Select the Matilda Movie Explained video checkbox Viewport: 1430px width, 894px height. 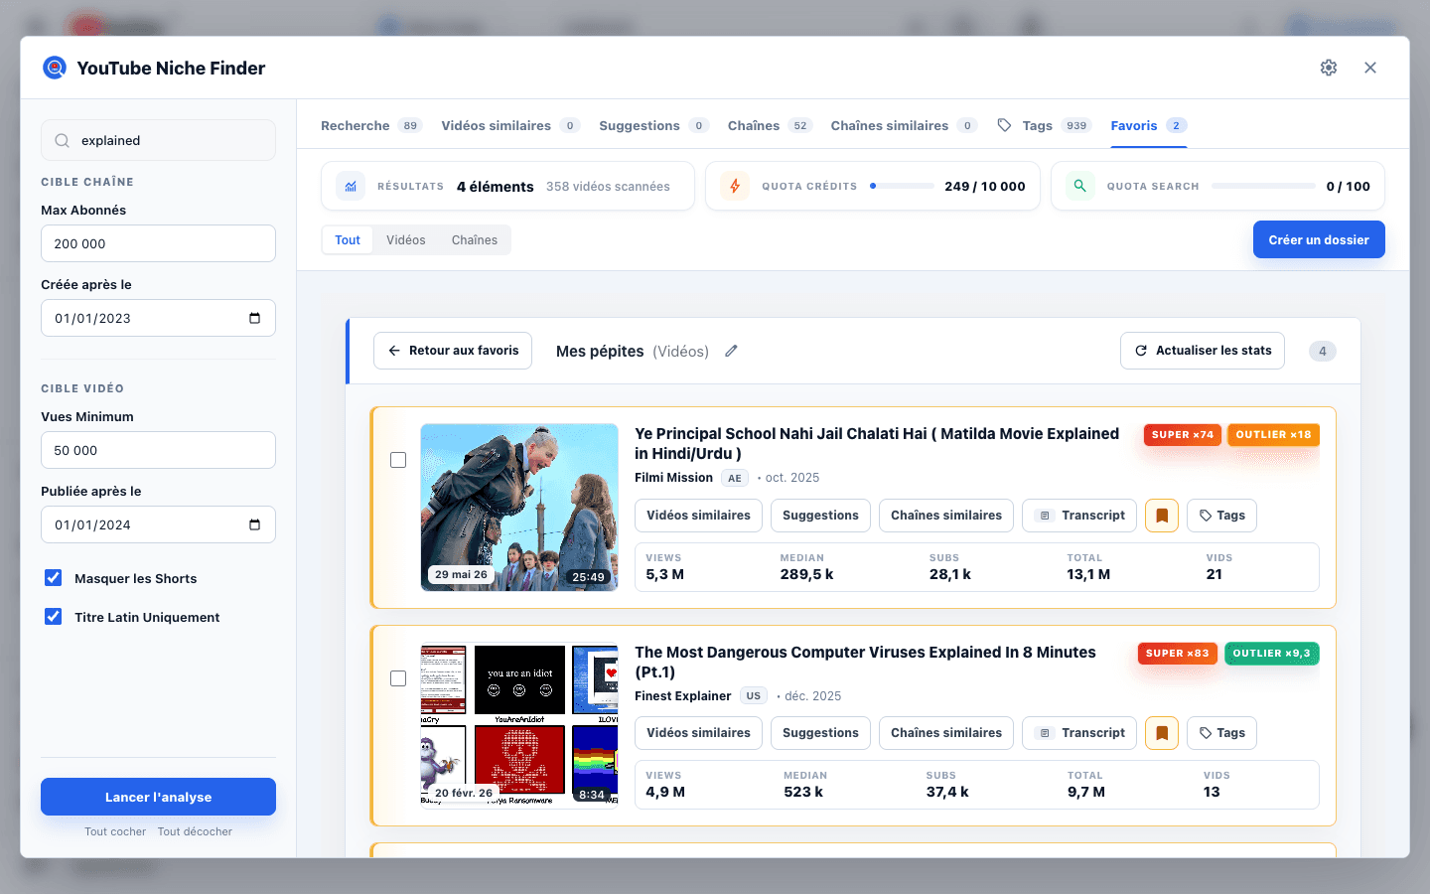click(398, 460)
